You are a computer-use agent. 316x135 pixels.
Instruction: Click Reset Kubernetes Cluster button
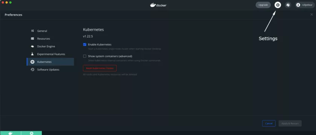(x=100, y=68)
